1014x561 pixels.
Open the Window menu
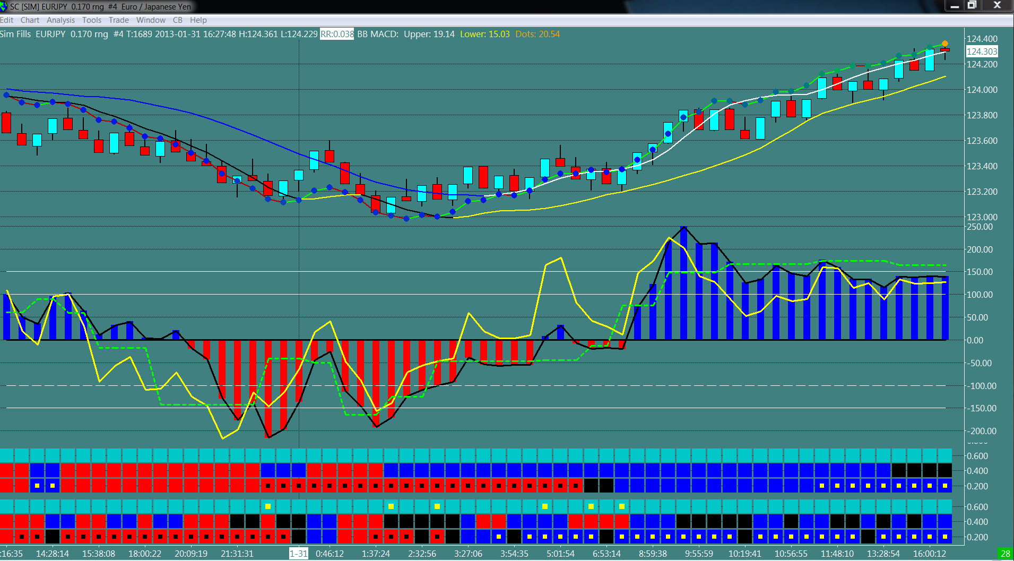click(x=151, y=20)
